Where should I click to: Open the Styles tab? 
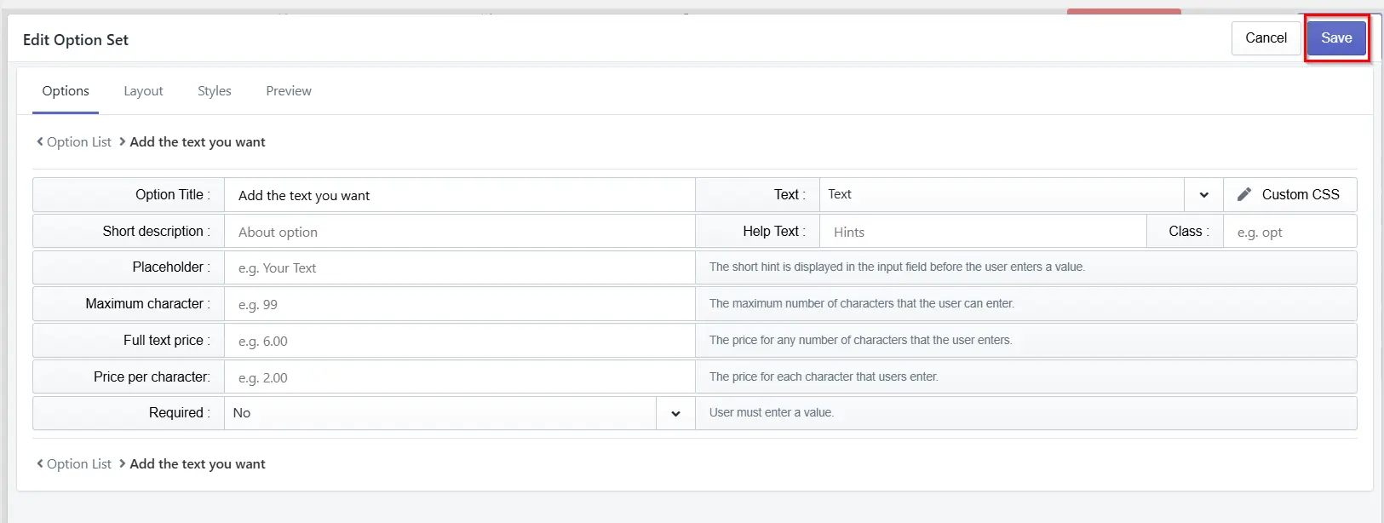215,91
